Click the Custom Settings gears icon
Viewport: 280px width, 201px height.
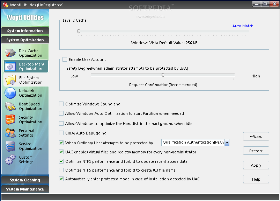(x=10, y=159)
